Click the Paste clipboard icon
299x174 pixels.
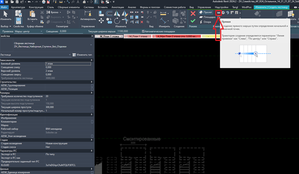point(32,14)
